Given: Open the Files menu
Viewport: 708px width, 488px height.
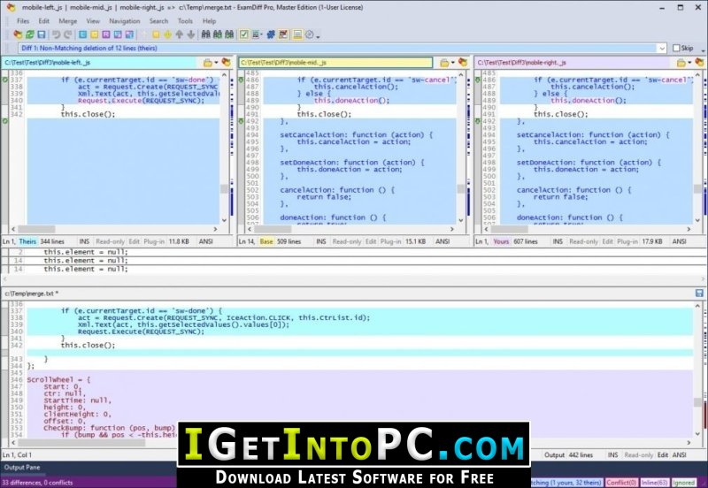Looking at the screenshot, I should [x=23, y=20].
